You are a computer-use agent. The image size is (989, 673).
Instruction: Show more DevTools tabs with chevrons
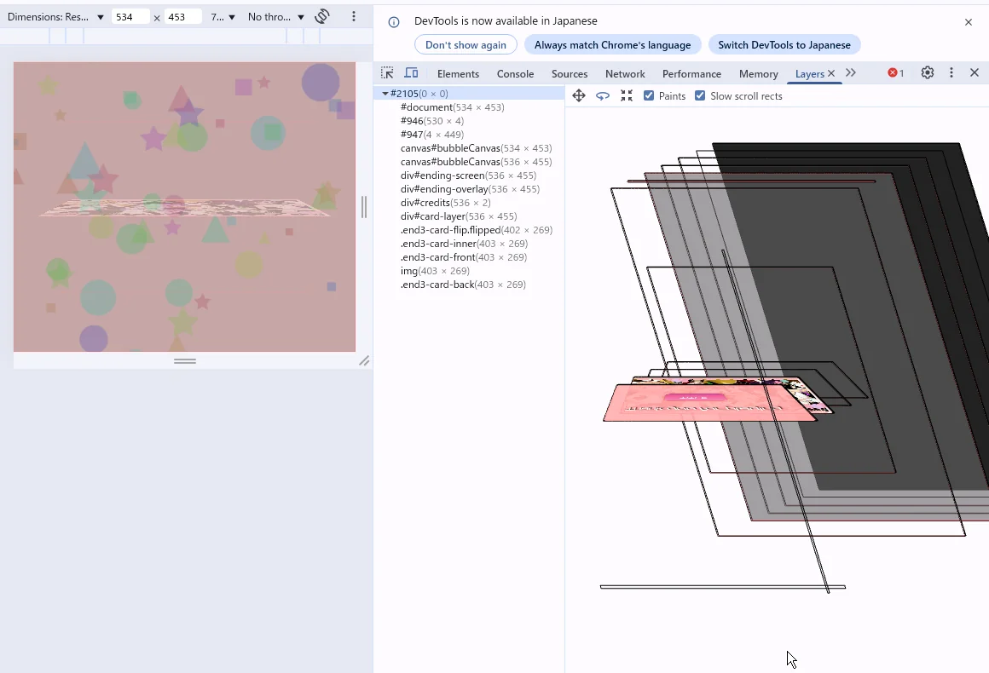pos(851,73)
